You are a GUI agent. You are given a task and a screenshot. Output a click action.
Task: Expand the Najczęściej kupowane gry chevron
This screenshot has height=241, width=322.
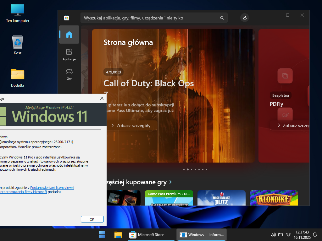[x=170, y=182]
